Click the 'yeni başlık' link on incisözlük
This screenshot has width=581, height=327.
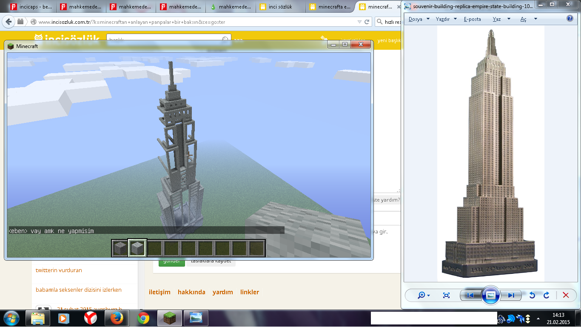pyautogui.click(x=389, y=40)
